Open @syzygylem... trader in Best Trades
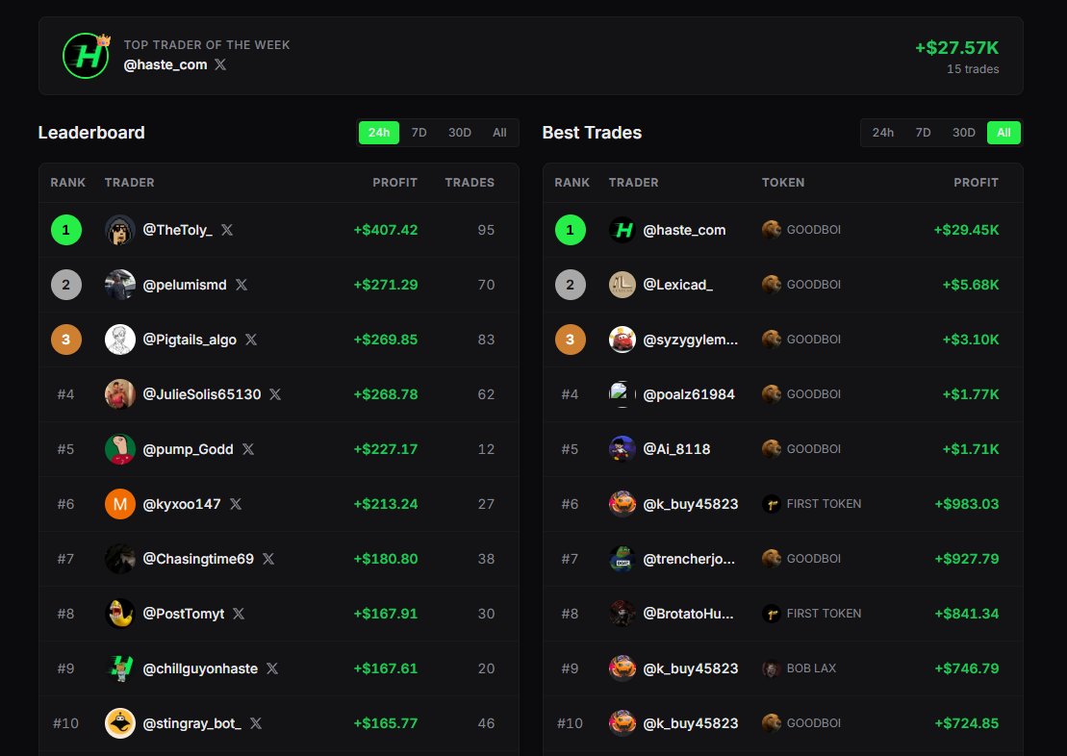The height and width of the screenshot is (756, 1067). click(x=690, y=340)
